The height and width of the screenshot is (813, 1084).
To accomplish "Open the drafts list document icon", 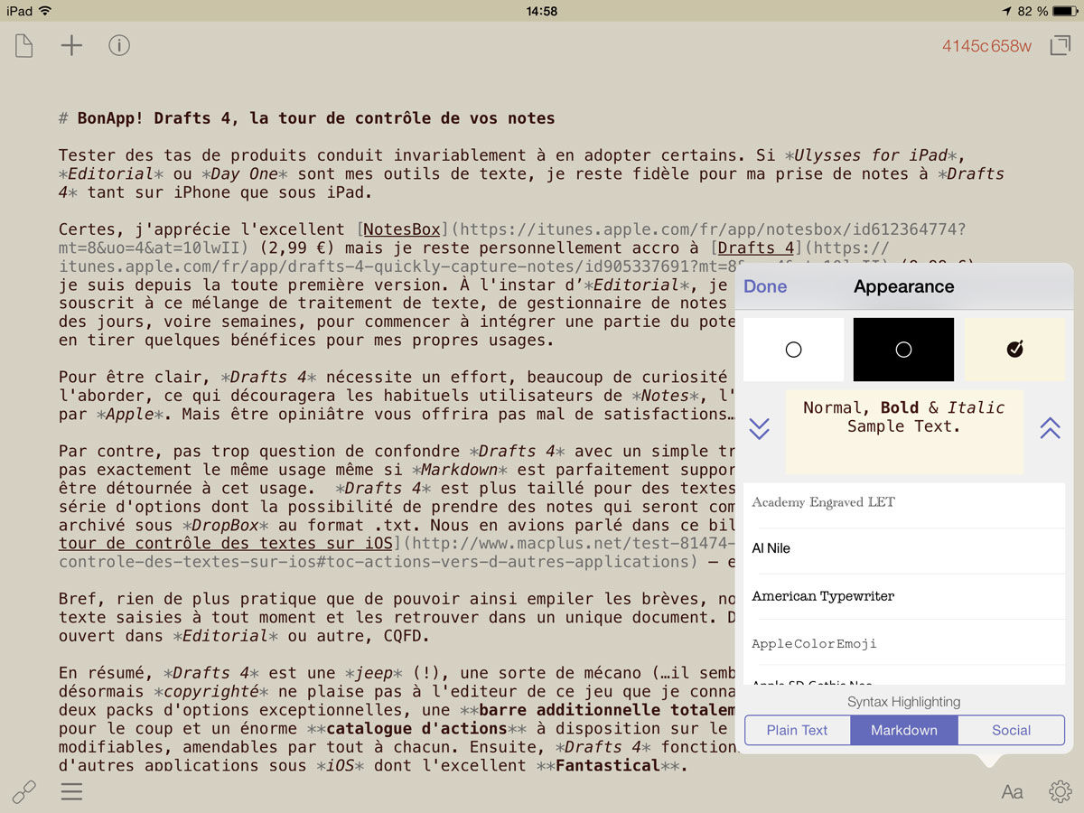I will [x=23, y=45].
